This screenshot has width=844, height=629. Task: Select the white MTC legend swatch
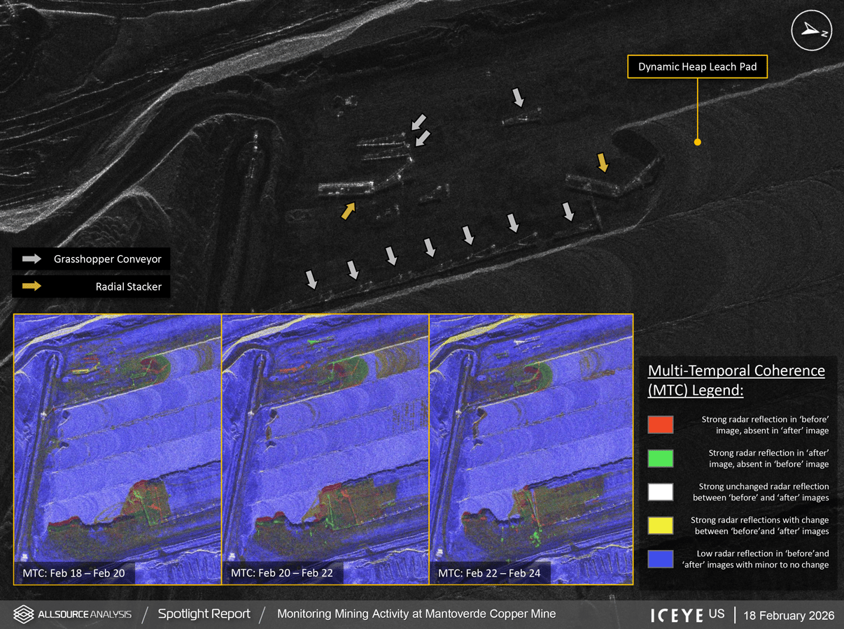[661, 491]
